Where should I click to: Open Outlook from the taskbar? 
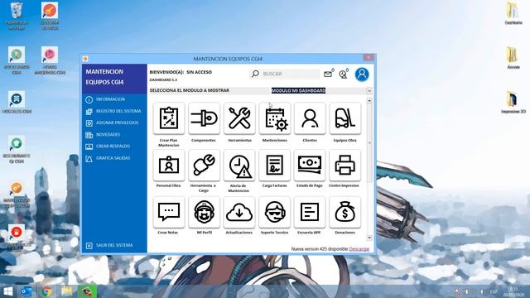(26, 291)
